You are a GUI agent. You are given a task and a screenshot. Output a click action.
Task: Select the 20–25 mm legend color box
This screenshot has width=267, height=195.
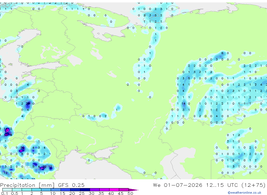click(x=75, y=190)
